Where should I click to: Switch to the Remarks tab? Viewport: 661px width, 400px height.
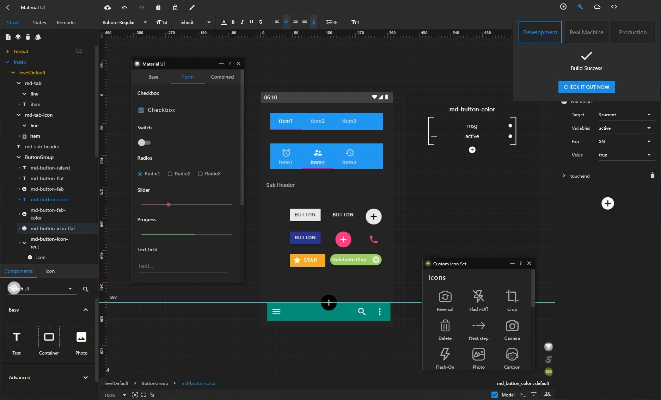66,23
